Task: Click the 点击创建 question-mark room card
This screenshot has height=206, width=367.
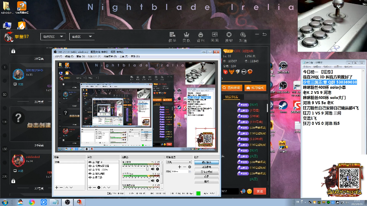Action: [x=31, y=124]
